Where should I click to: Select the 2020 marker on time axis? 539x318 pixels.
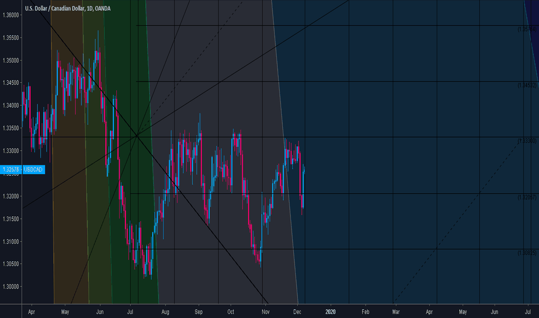point(331,312)
